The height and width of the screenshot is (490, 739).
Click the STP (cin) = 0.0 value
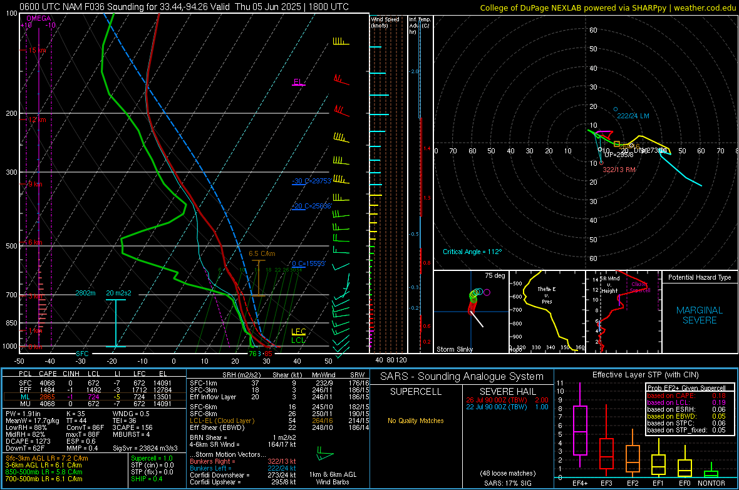152,465
